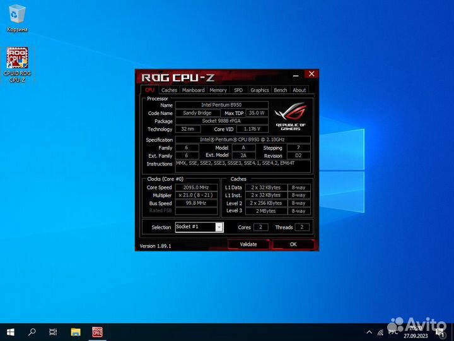This screenshot has width=454, height=341.
Task: Click the x 21.0 (8 - 21) multiplier value
Action: coord(196,195)
